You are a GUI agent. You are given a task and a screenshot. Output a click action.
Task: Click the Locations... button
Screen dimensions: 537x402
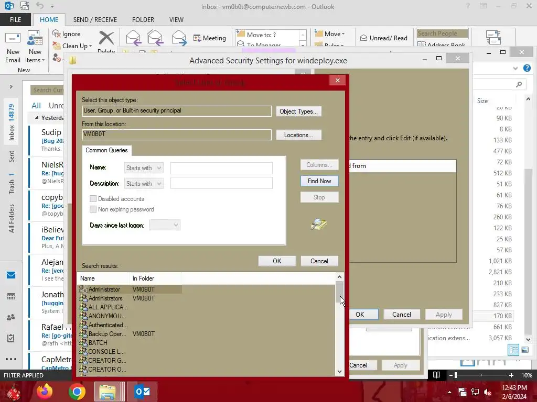point(298,135)
